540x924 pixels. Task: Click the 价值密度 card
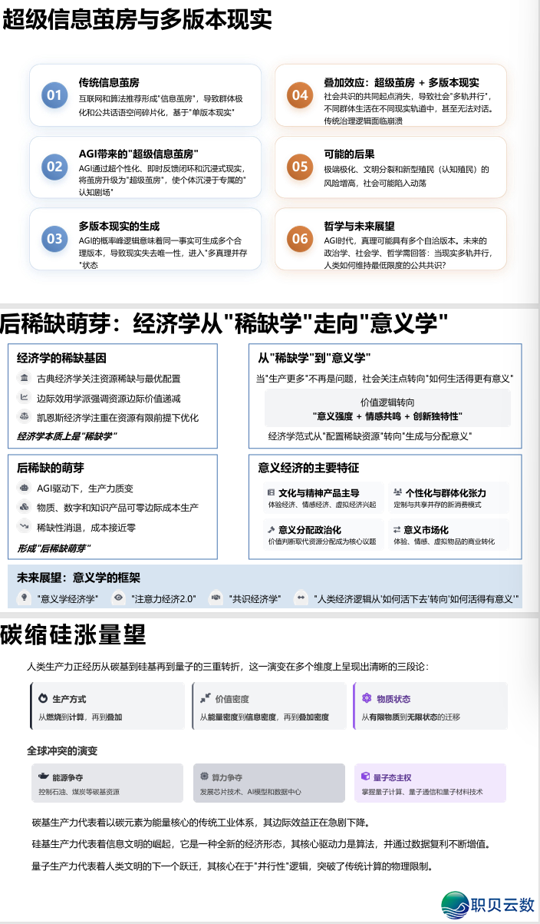[x=268, y=706]
